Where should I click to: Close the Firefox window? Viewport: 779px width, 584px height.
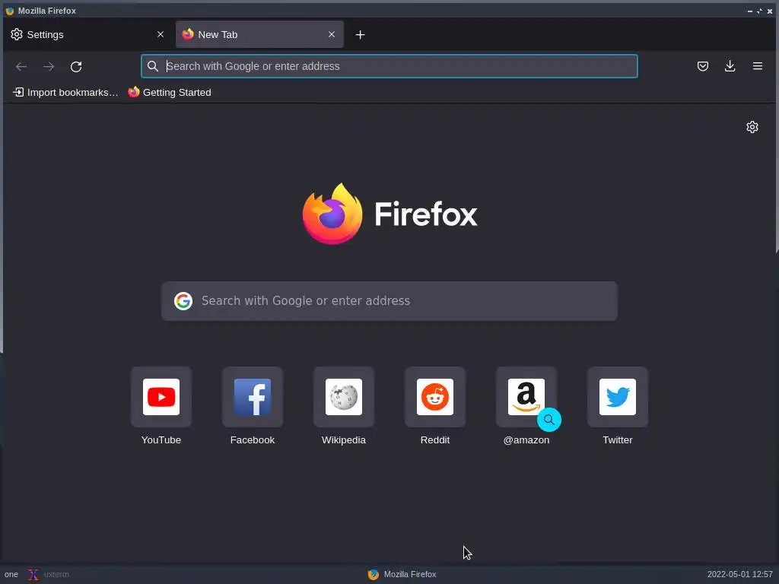(770, 11)
